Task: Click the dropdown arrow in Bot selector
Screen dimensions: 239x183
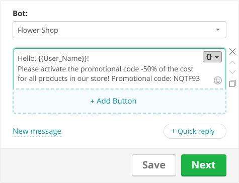Action: 218,30
